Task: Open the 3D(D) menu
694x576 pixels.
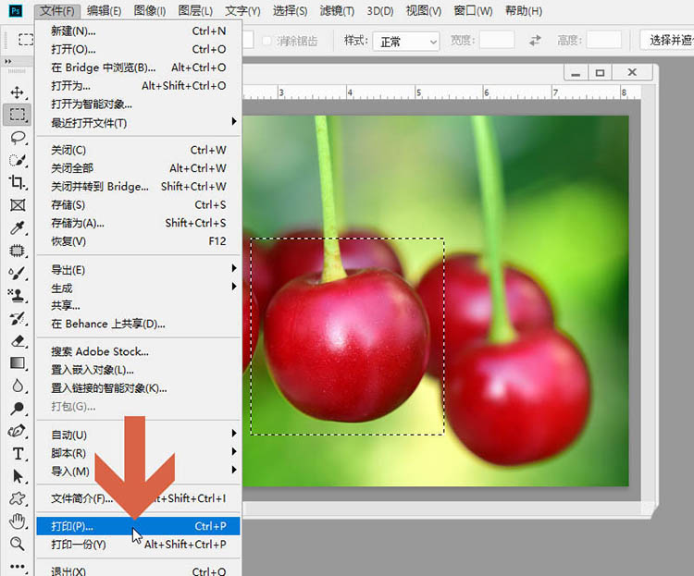Action: click(379, 10)
